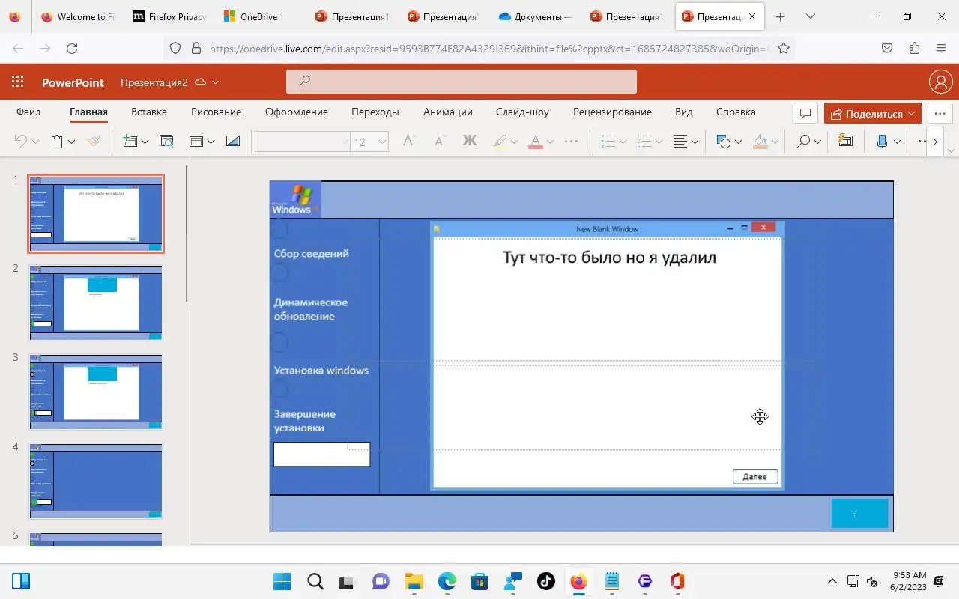Click the bullets list icon
959x599 pixels.
608,141
